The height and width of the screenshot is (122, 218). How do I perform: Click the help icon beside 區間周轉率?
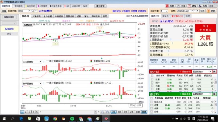click(x=168, y=55)
